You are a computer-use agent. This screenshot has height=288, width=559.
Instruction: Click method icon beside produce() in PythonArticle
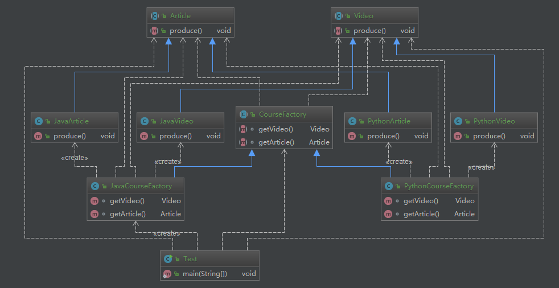(x=352, y=136)
